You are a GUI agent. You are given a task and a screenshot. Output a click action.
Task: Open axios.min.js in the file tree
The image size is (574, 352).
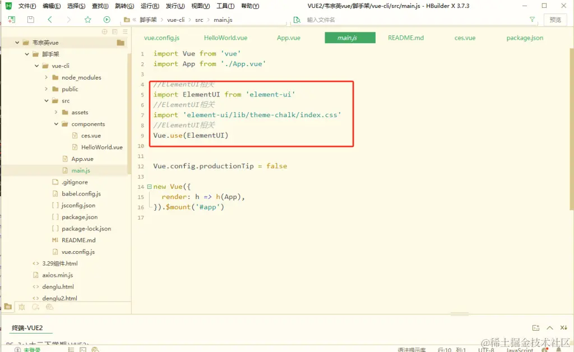click(x=58, y=275)
